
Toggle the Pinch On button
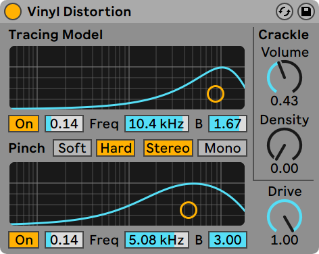point(24,240)
